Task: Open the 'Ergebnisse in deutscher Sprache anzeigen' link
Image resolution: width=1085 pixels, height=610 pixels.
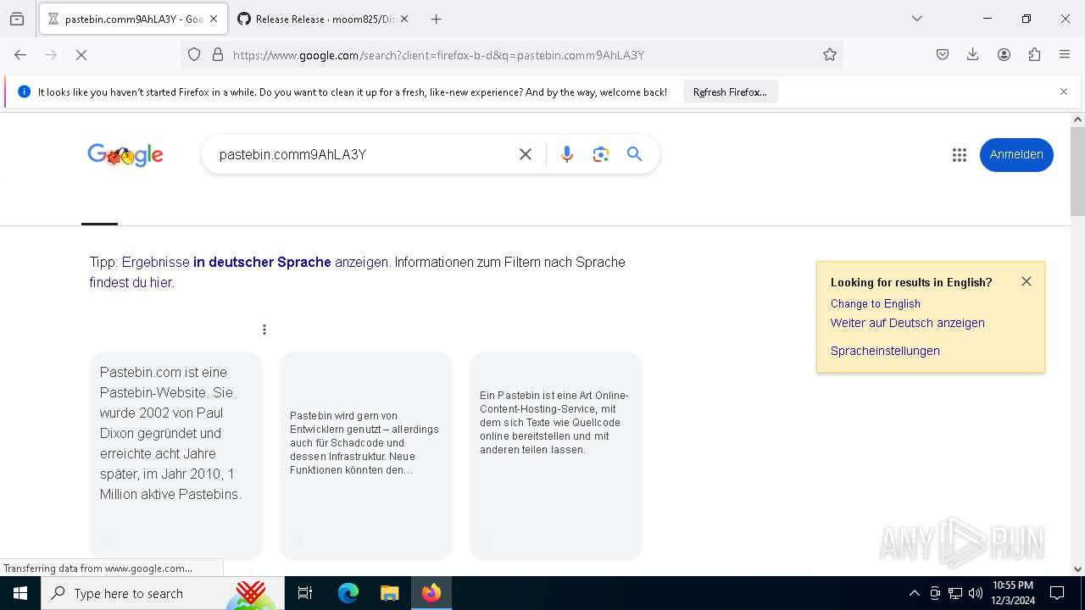Action: point(255,263)
